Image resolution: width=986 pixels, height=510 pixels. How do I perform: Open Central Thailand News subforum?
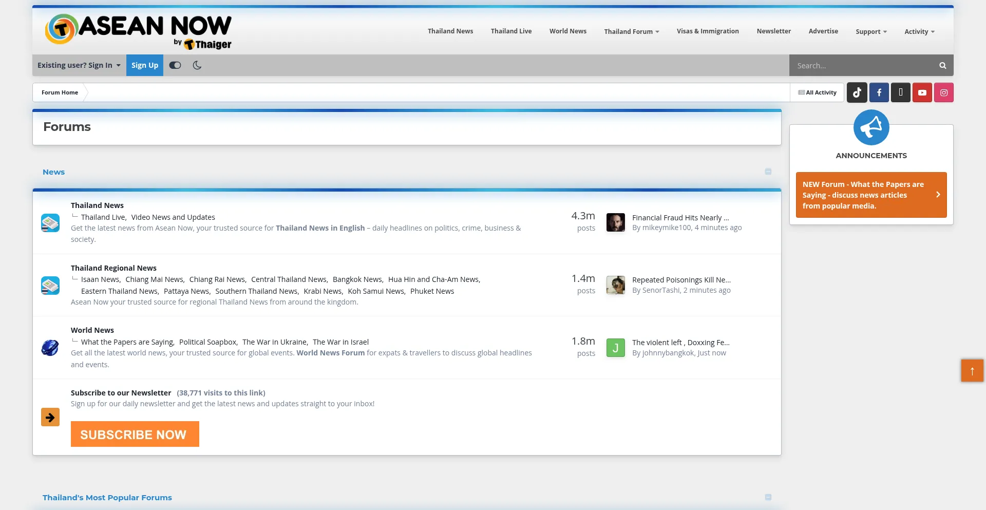click(x=289, y=279)
